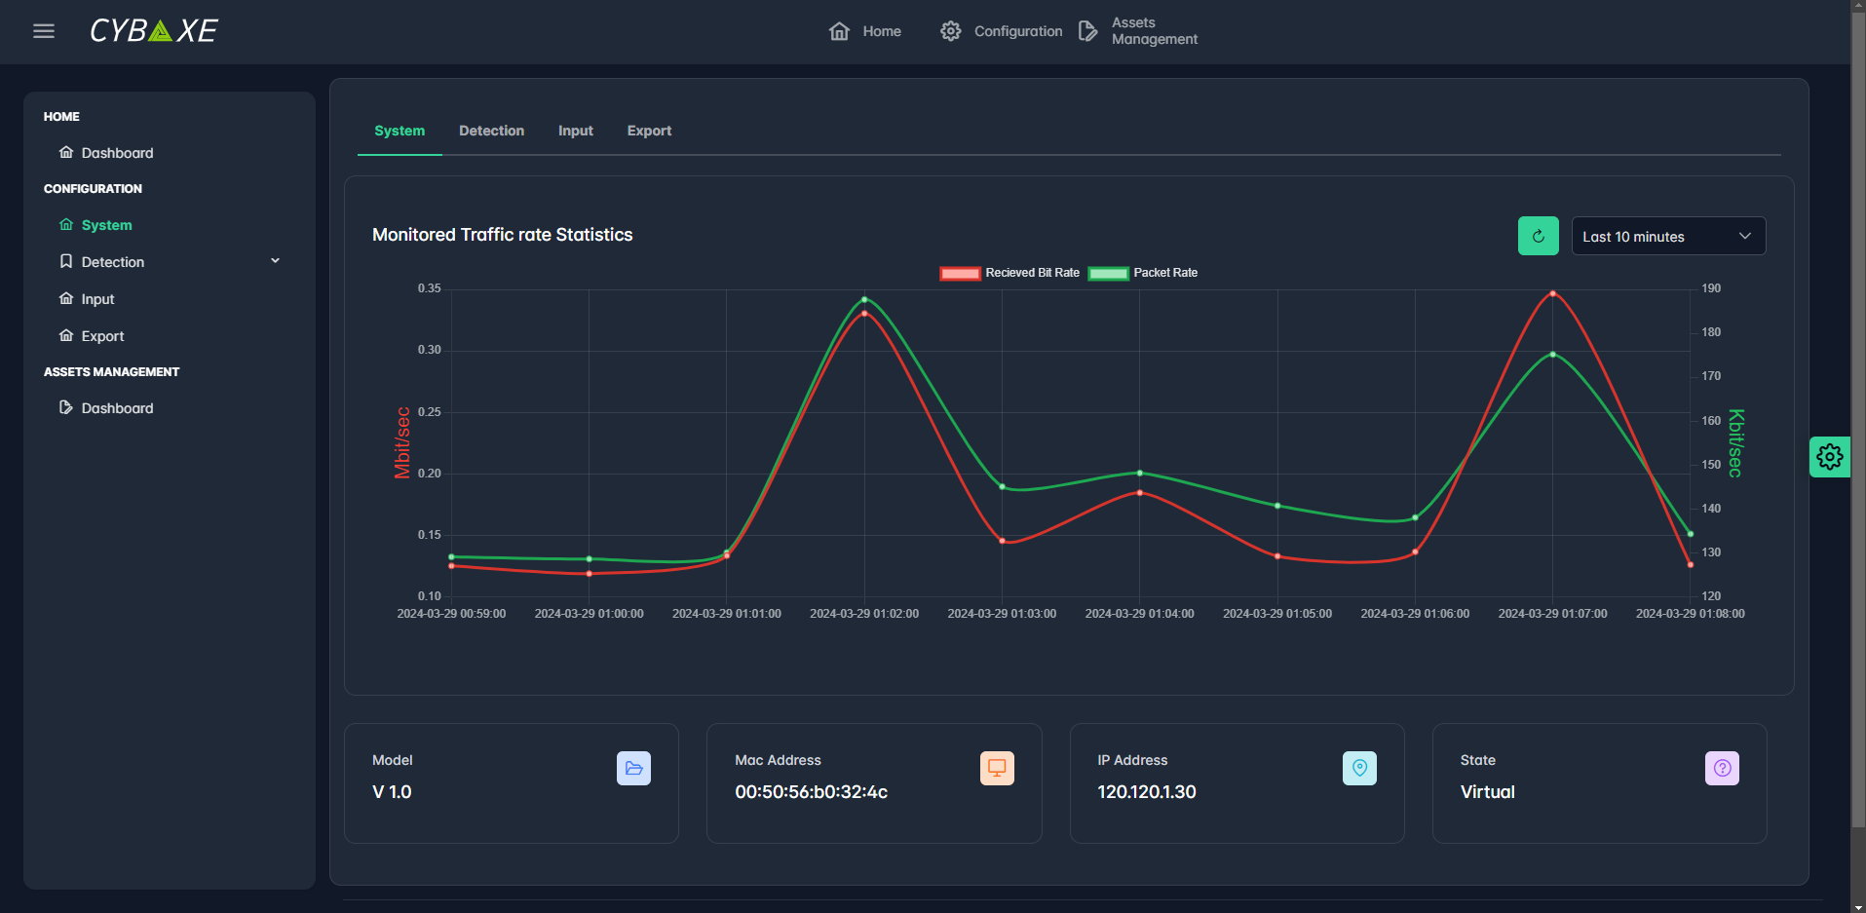The width and height of the screenshot is (1866, 913).
Task: Switch to the Export tab
Action: pos(649,131)
